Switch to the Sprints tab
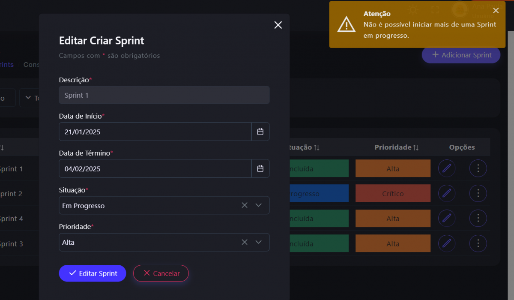 [7, 65]
